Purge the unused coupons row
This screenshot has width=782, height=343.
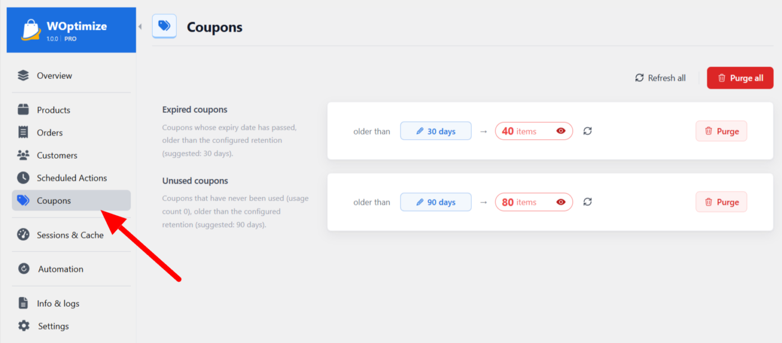tap(721, 202)
